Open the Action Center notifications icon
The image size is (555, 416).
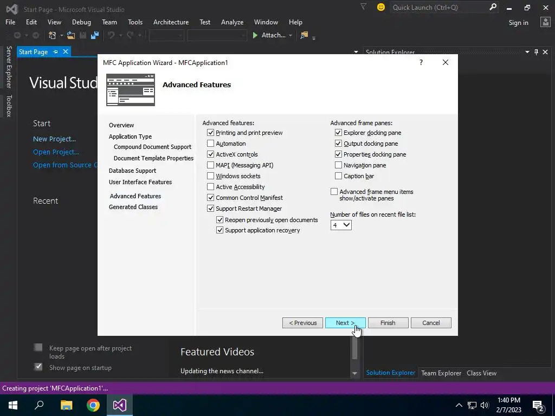538,405
